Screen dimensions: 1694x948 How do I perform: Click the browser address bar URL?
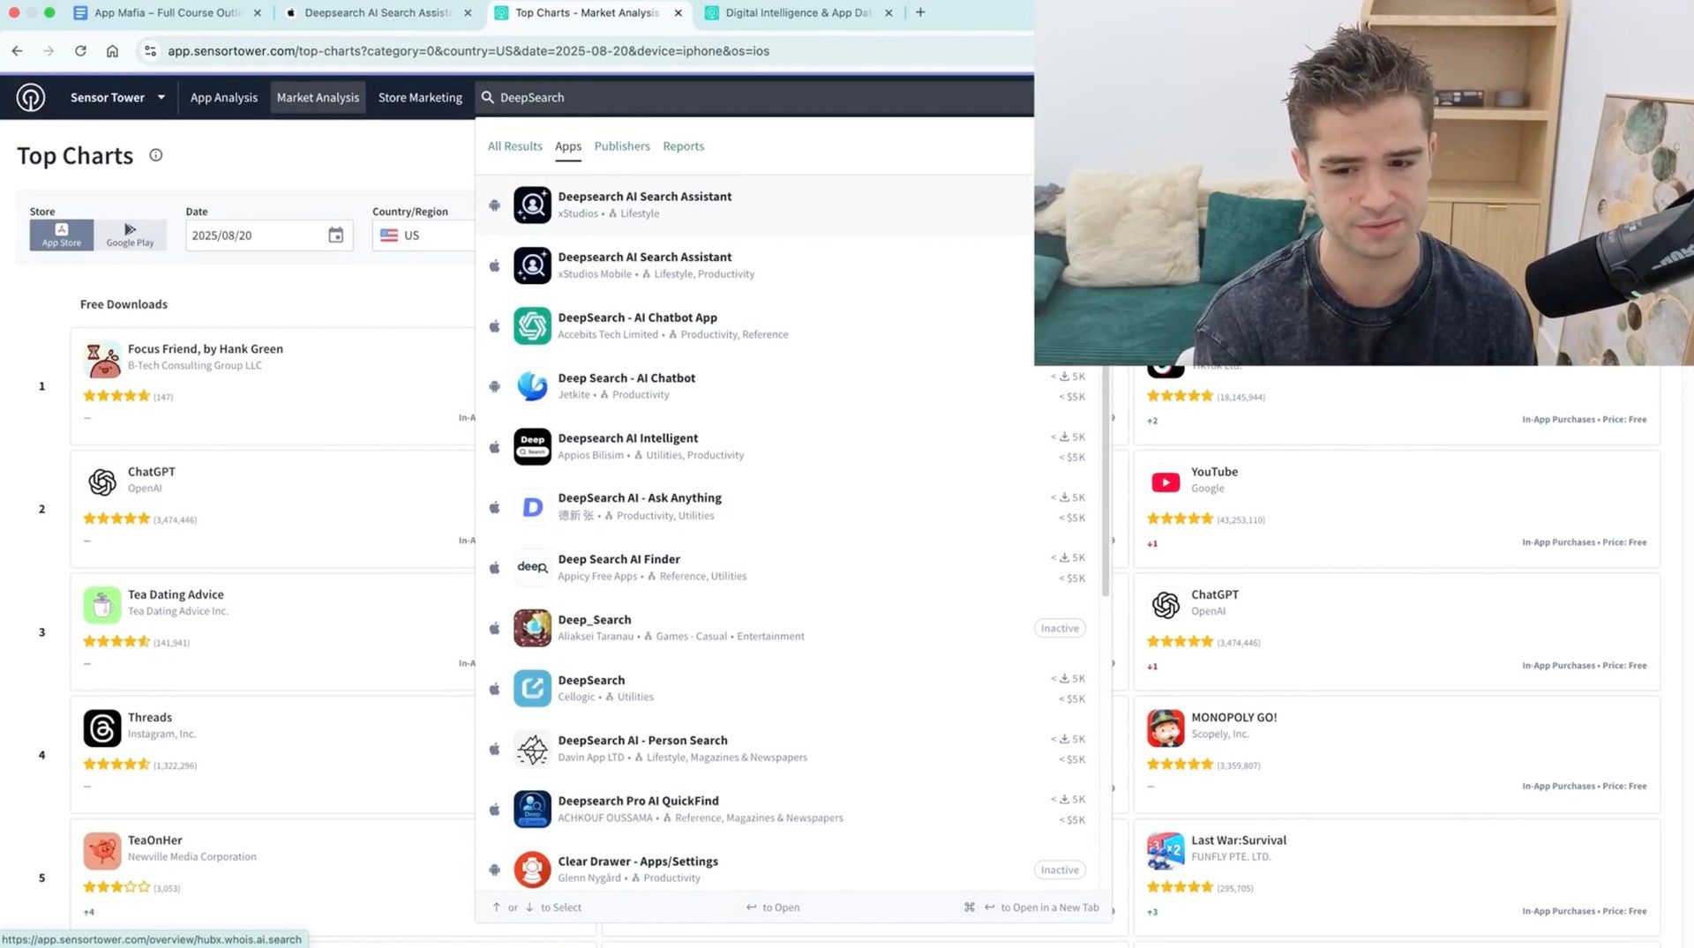468,51
